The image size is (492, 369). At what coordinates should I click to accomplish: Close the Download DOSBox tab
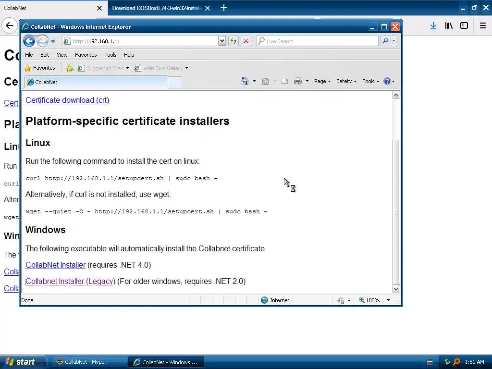208,8
